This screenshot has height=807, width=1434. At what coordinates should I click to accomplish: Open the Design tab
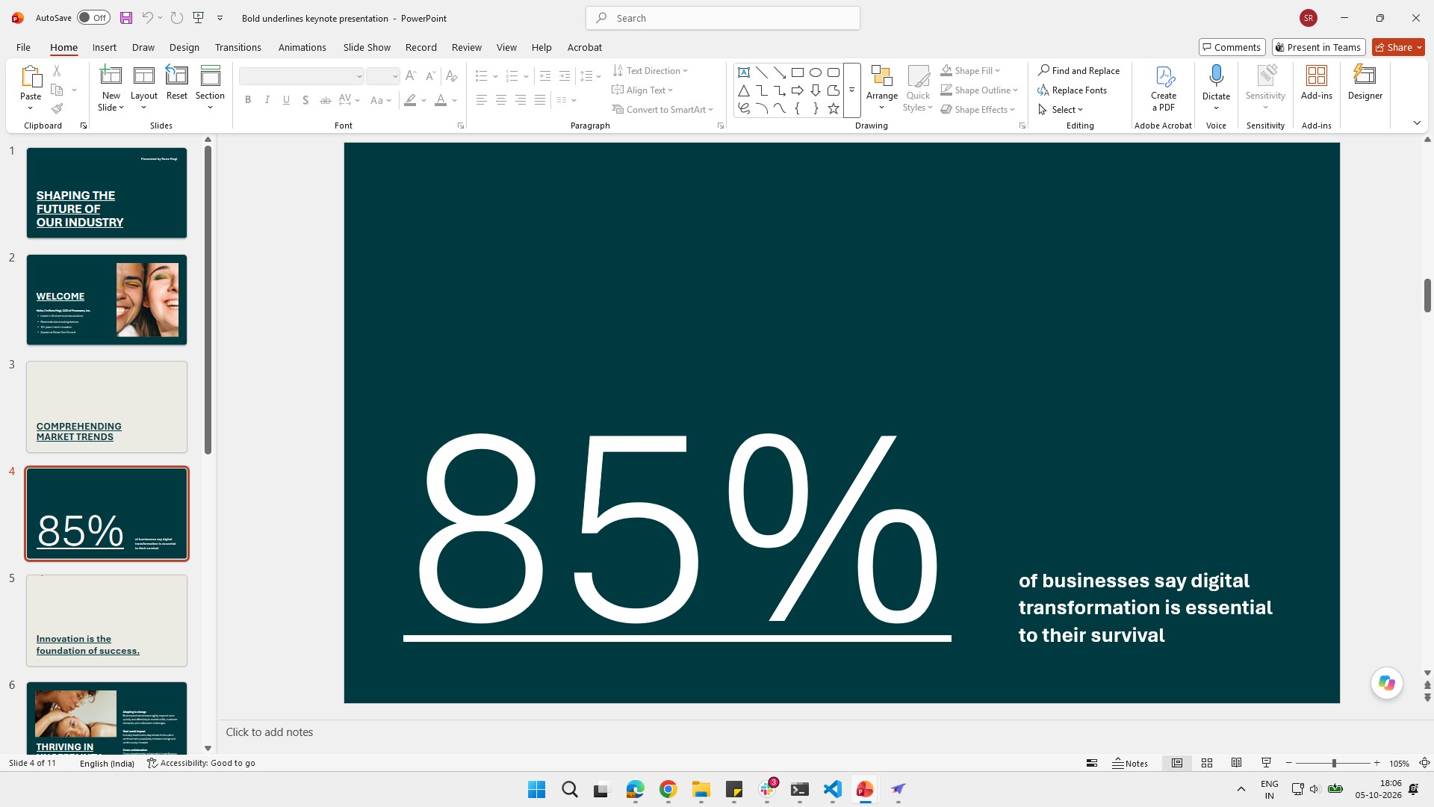tap(184, 47)
